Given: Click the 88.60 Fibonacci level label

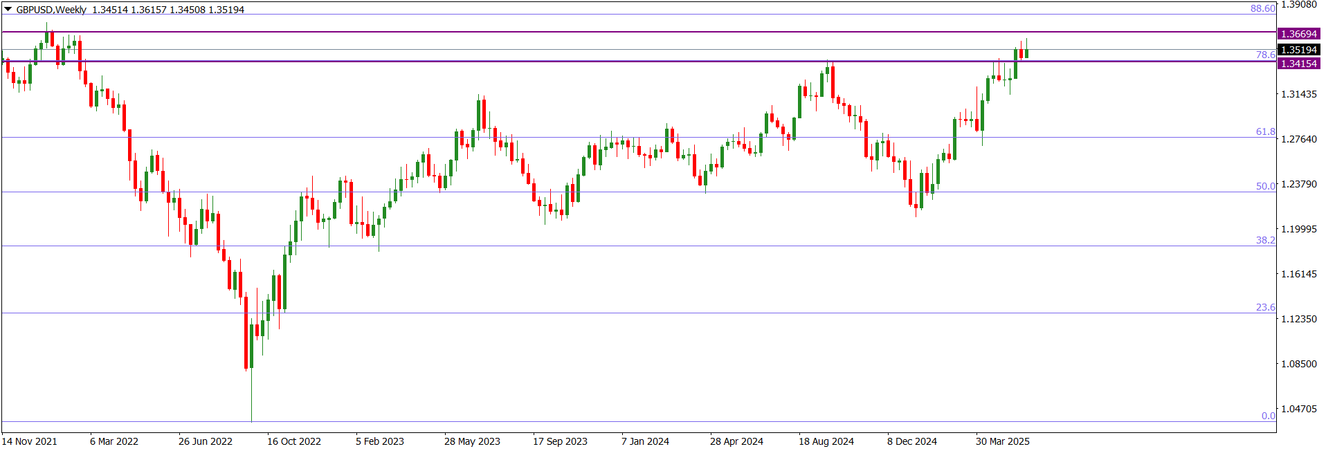Looking at the screenshot, I should [x=1262, y=8].
